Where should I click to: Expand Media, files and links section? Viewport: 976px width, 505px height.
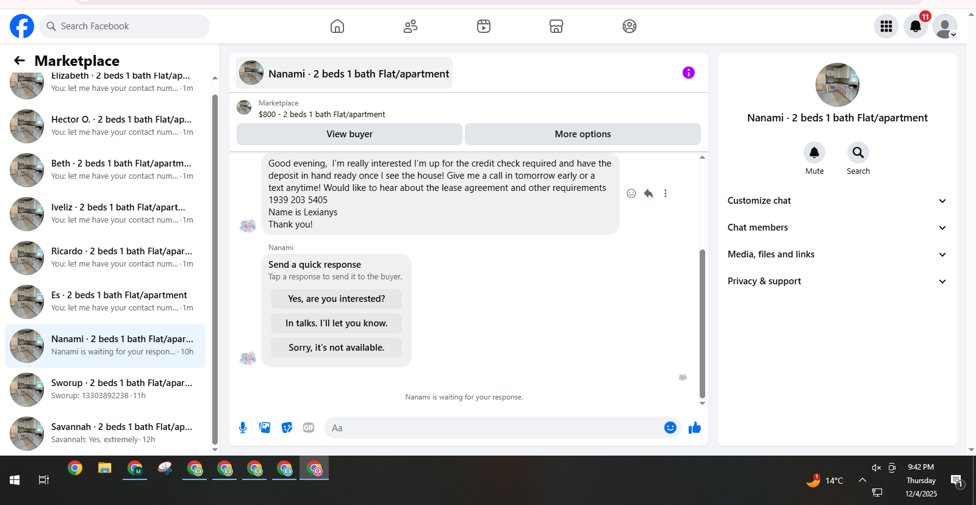pyautogui.click(x=837, y=254)
